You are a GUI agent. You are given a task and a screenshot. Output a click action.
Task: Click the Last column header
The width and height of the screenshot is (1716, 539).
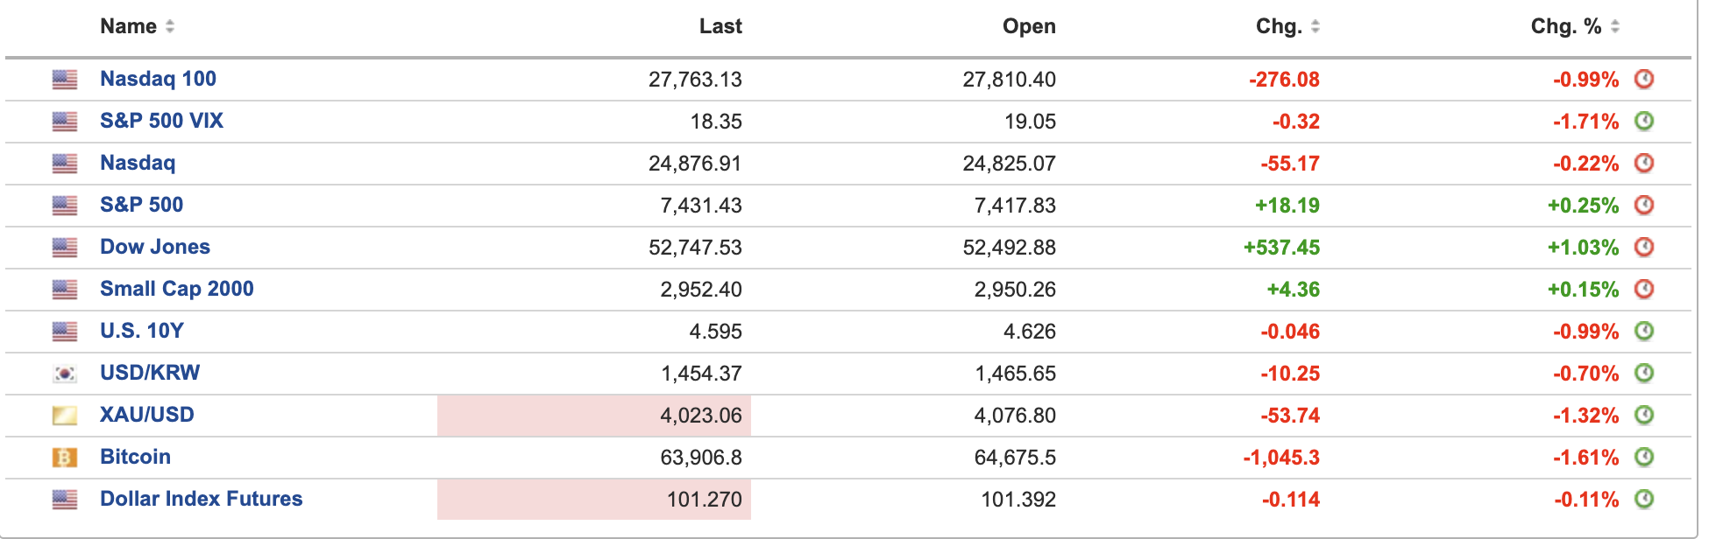[x=720, y=26]
